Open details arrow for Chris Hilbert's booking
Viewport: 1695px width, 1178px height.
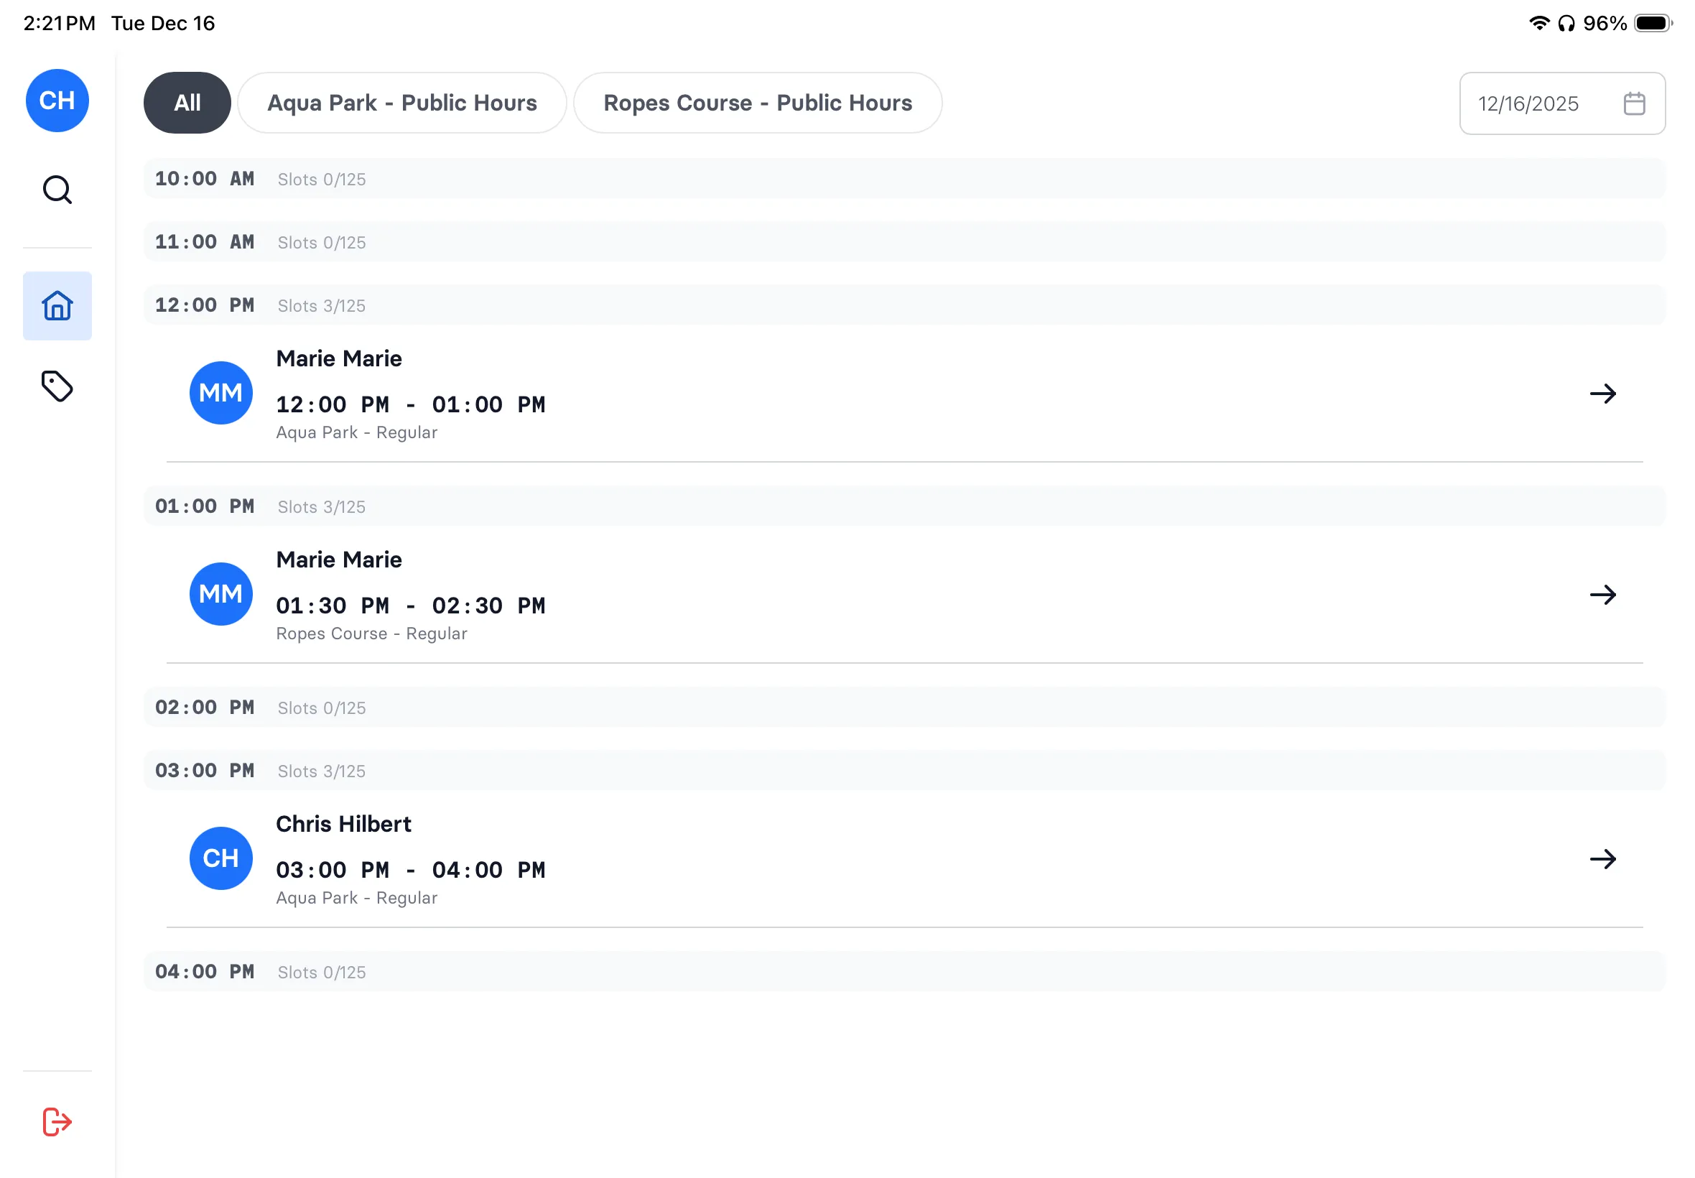pos(1602,858)
